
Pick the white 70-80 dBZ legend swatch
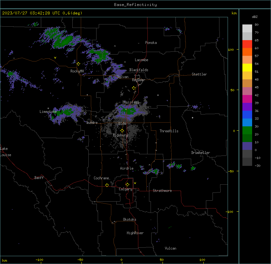(x=247, y=28)
